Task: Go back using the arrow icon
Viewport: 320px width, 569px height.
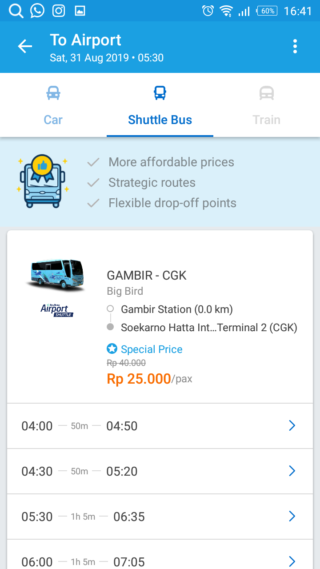Action: 25,46
